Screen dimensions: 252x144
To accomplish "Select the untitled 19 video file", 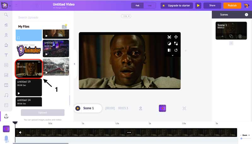I will 29,87.
